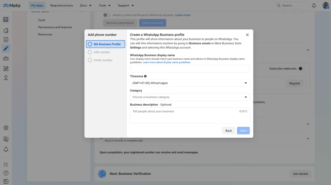Click the 0/512 character counter
Screen dimensions: 331x185
point(243,111)
